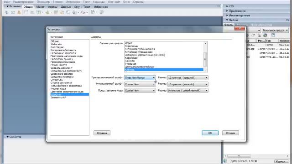Image resolution: width=292 pixels, height=164 pixels.
Task: Switch to the Макет insert tab
Action: 40,7
